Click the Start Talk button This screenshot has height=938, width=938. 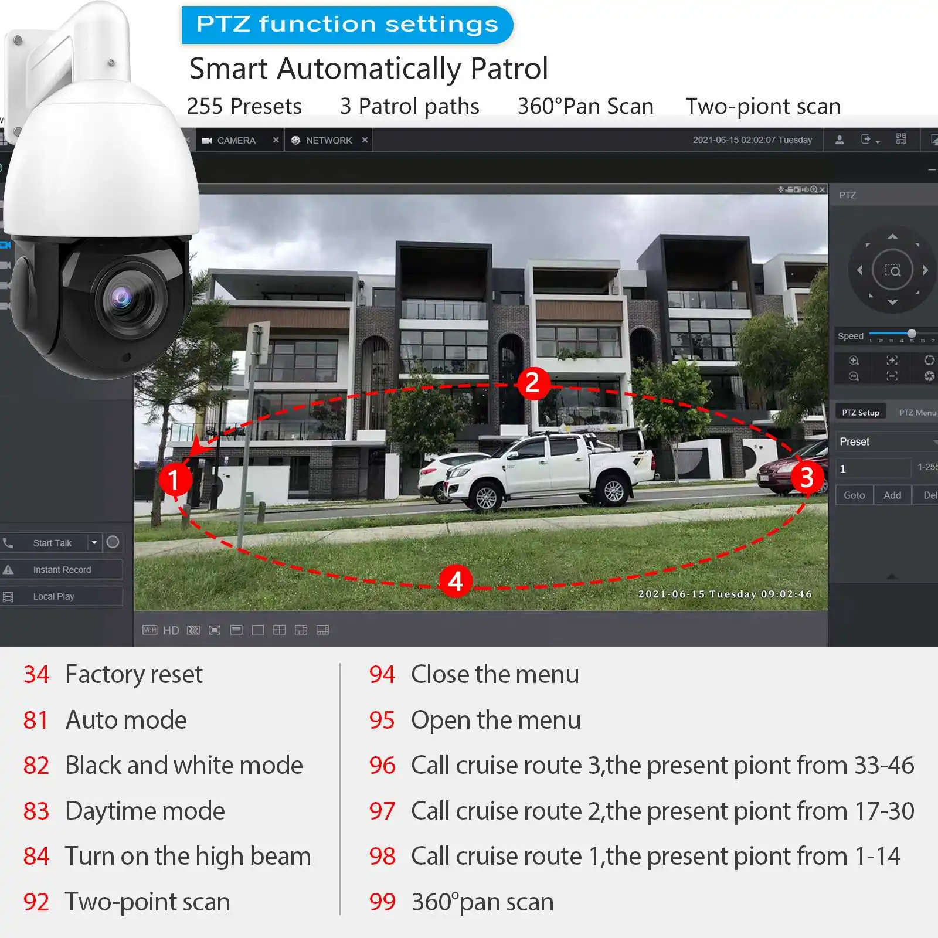point(45,543)
